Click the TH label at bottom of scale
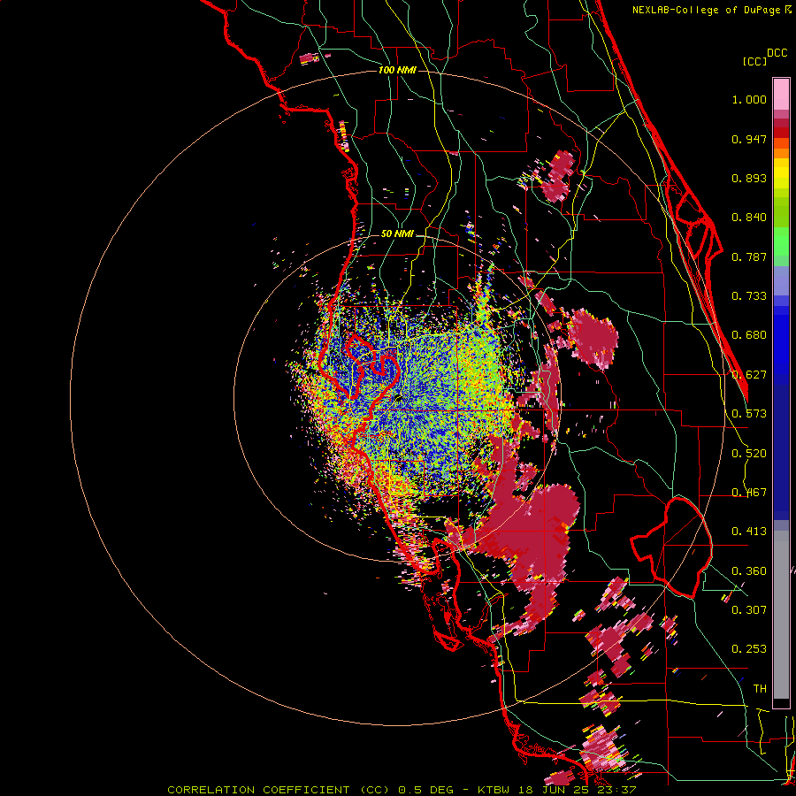Viewport: 796px width, 796px height. (760, 689)
